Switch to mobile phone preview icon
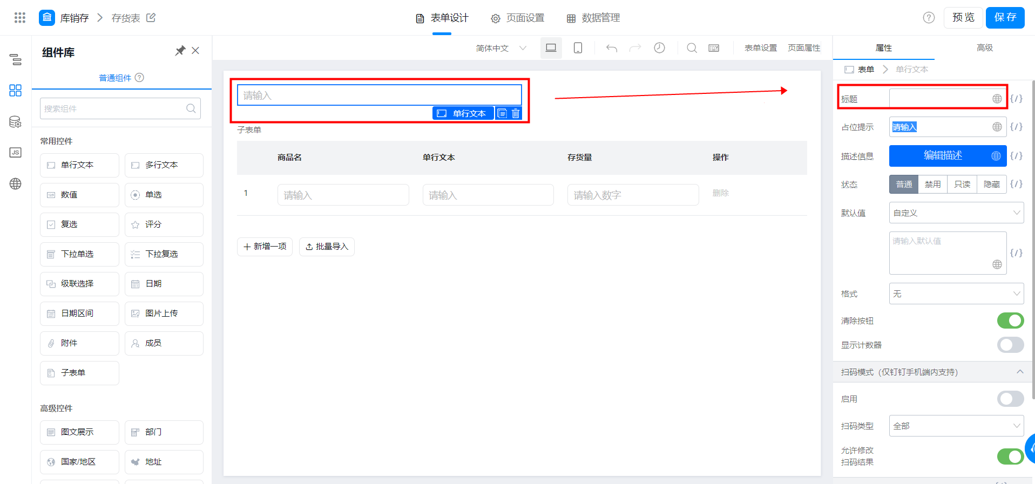The width and height of the screenshot is (1035, 484). (578, 48)
